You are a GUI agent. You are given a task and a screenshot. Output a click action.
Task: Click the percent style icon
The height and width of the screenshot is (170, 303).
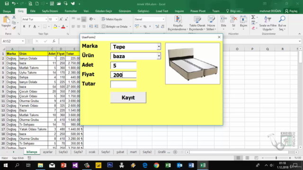click(x=145, y=26)
